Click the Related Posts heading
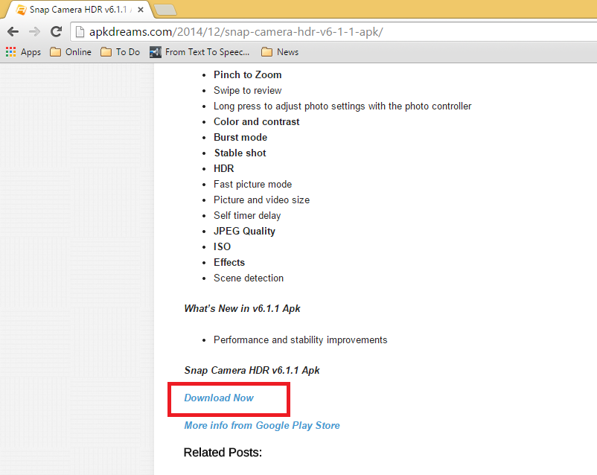The width and height of the screenshot is (597, 475). click(223, 453)
